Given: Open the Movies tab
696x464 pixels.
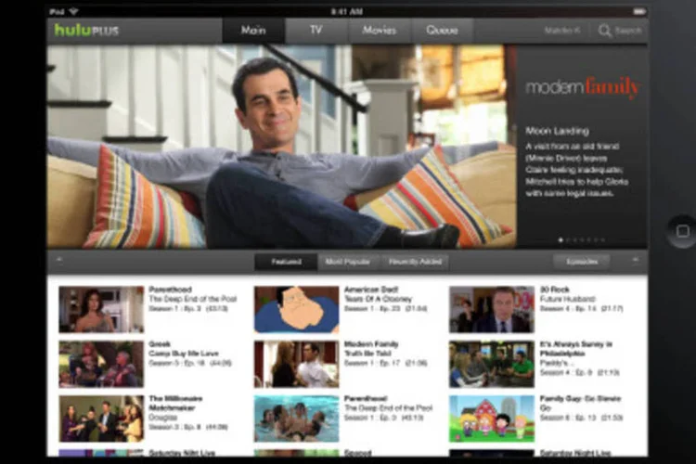Looking at the screenshot, I should (379, 31).
